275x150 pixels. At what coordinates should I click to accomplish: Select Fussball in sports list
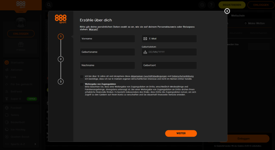click(16, 108)
